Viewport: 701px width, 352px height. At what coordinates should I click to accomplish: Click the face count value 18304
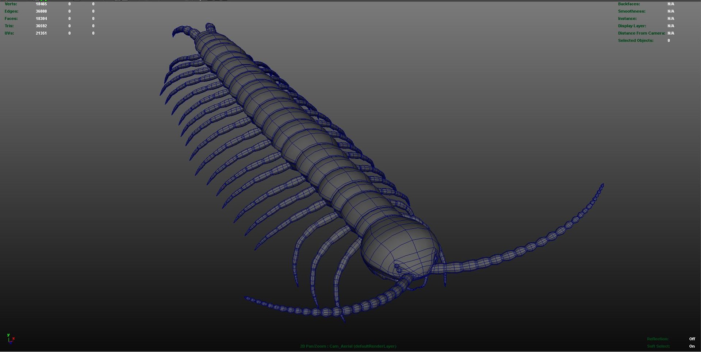pyautogui.click(x=41, y=19)
